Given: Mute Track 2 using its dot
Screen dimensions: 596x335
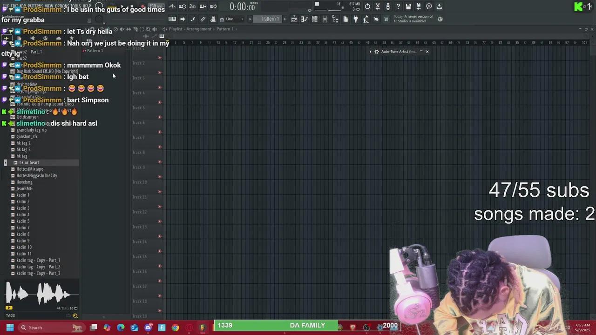Looking at the screenshot, I should 160,73.
